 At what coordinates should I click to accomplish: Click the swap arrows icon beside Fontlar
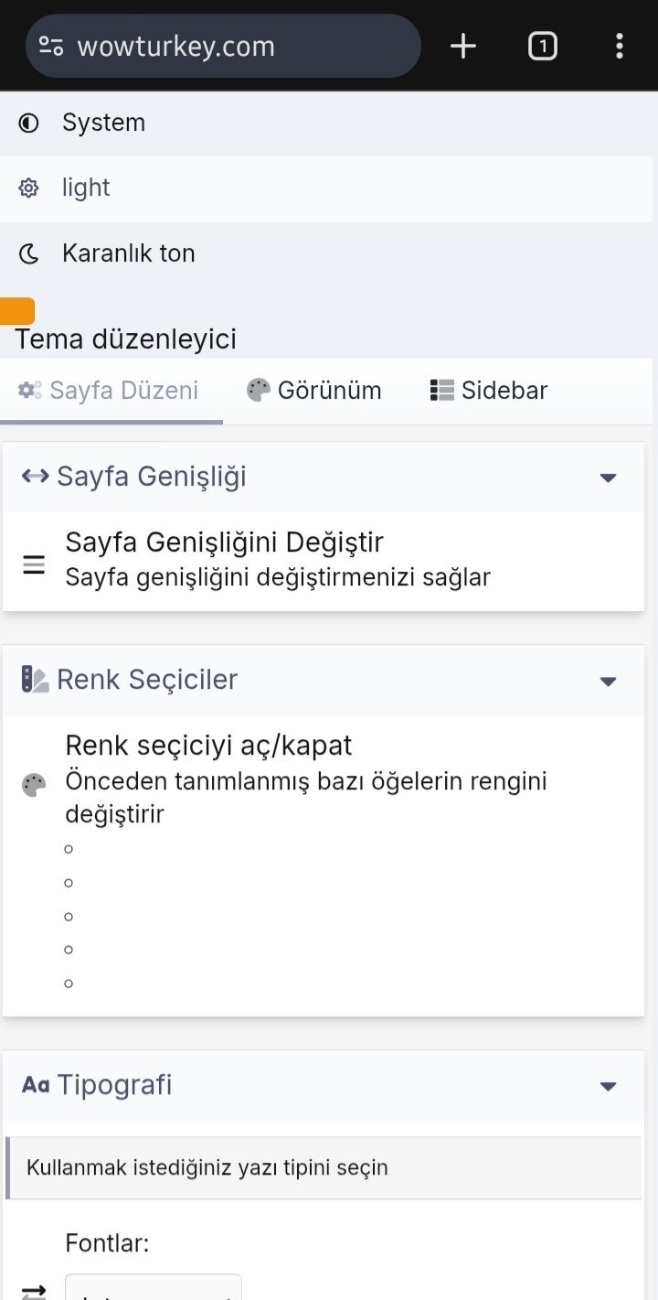click(34, 1292)
